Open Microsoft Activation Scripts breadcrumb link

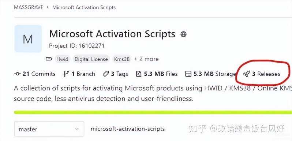(x=84, y=7)
